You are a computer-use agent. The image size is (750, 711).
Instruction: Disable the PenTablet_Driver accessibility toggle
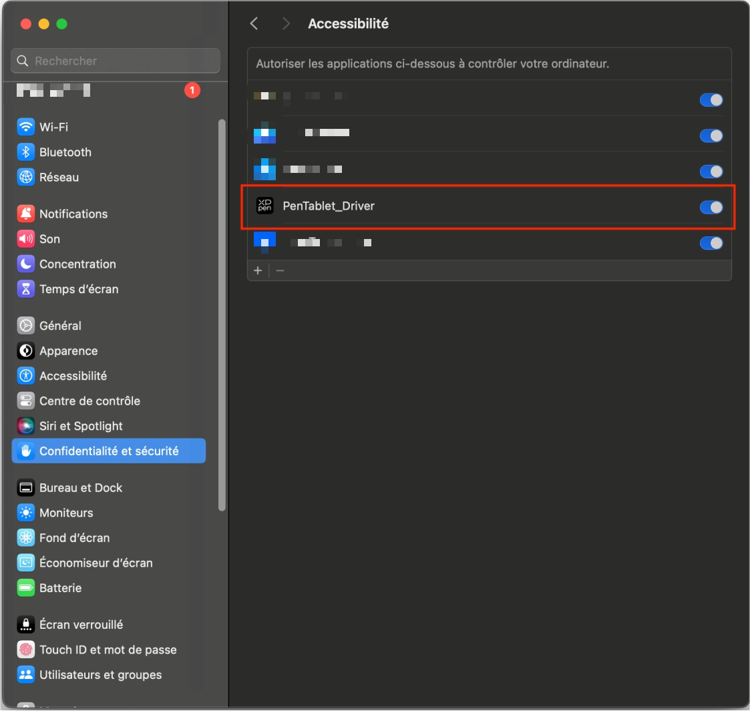[711, 207]
